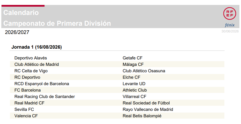Click Rayo Vallecano de Madrid entry
This screenshot has width=241, height=124.
pyautogui.click(x=148, y=109)
